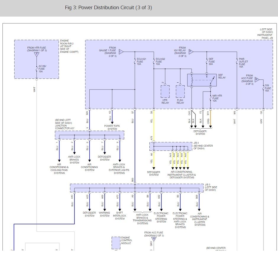Viewport: 278px width, 253px height.
Task: Click the A78 pin label on yellow wire
Action: click(x=151, y=138)
